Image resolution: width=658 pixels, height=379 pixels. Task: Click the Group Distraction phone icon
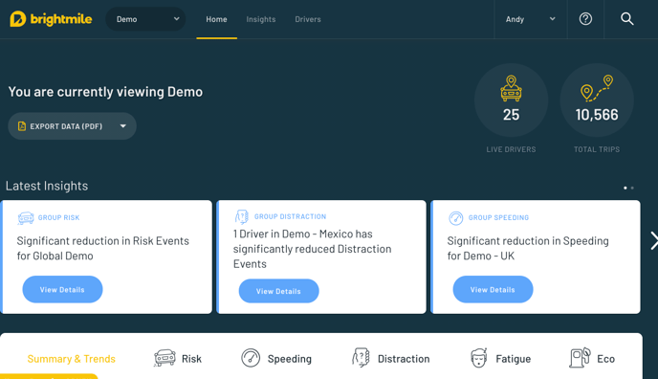[x=241, y=216]
